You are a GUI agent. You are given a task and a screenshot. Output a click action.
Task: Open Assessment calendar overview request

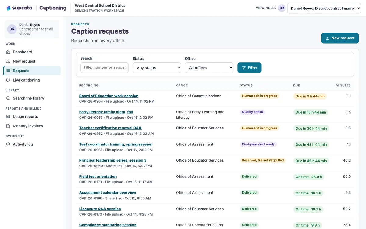(108, 193)
